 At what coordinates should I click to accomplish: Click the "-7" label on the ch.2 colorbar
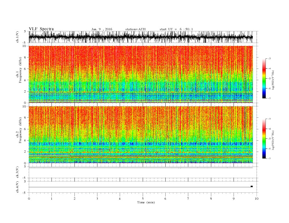tap(269, 159)
